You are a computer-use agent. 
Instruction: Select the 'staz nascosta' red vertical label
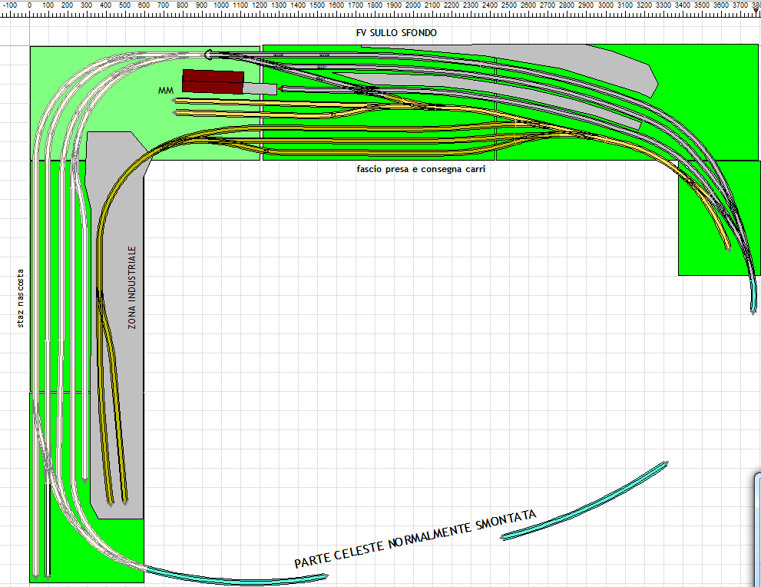coord(20,298)
